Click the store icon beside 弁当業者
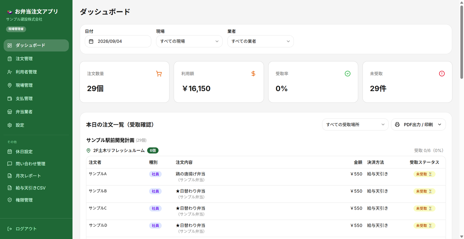Image resolution: width=464 pixels, height=239 pixels. coord(10,112)
